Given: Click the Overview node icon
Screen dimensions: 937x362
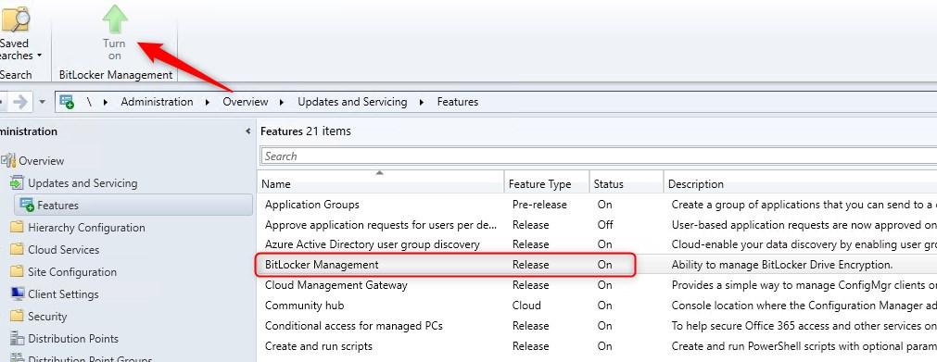Looking at the screenshot, I should [x=8, y=160].
